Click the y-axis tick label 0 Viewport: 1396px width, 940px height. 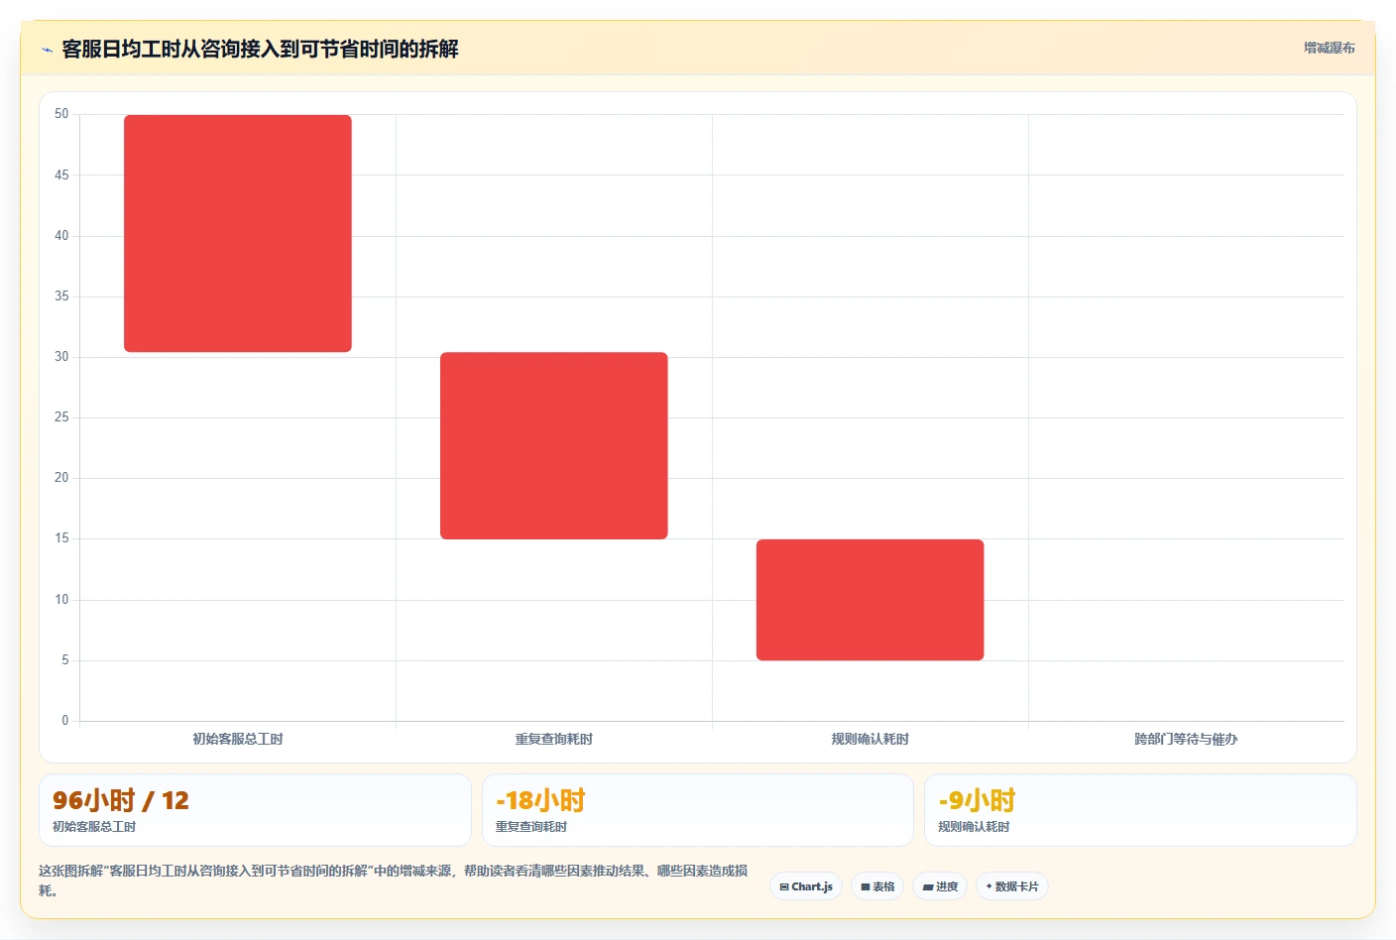tap(65, 721)
